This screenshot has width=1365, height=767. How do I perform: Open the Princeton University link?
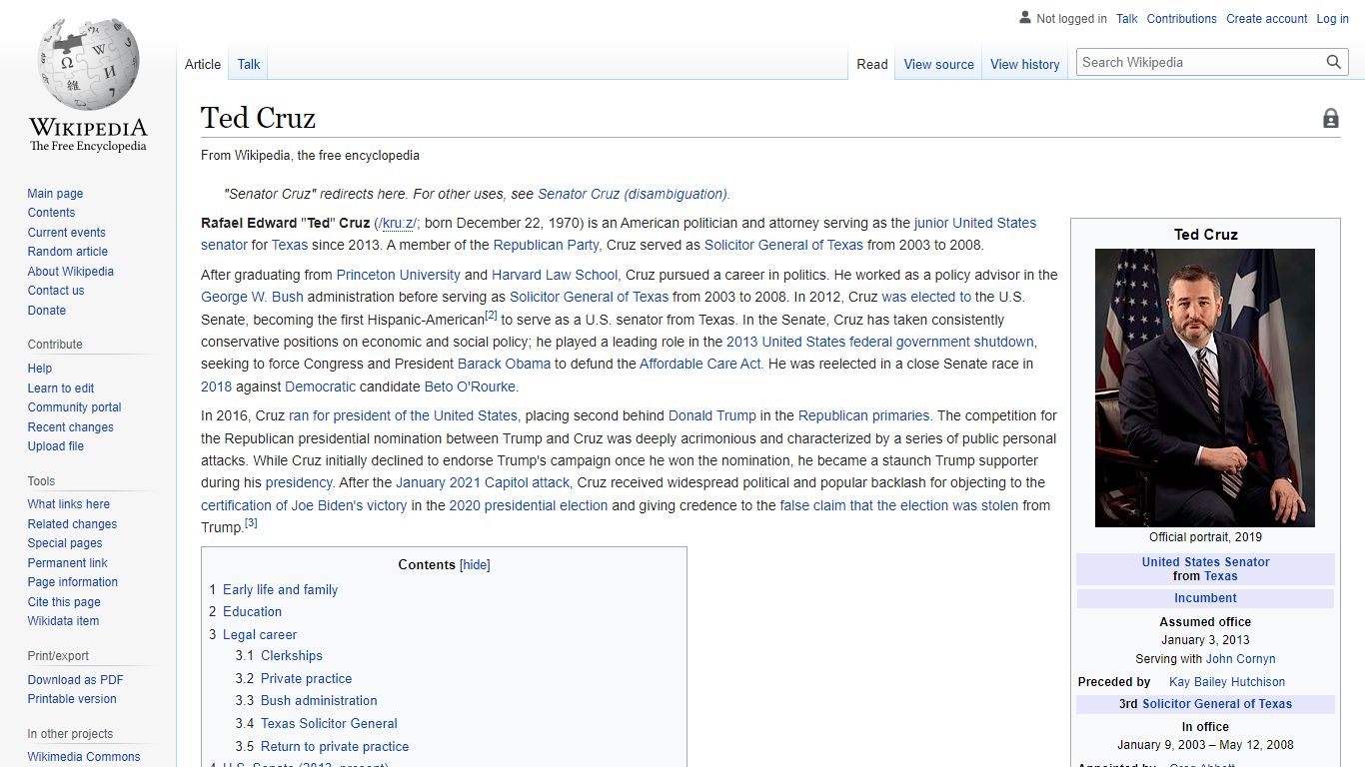tap(398, 275)
